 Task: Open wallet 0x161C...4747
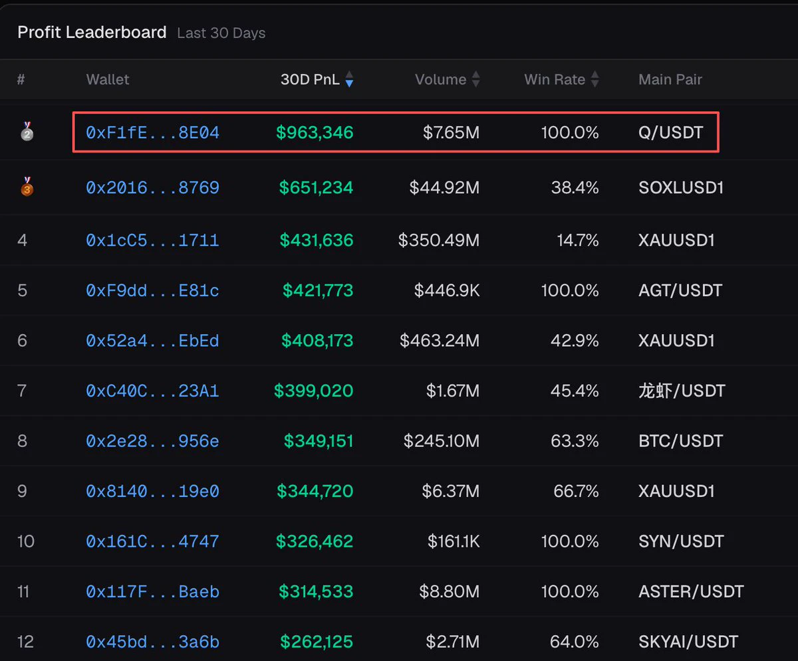tap(152, 541)
